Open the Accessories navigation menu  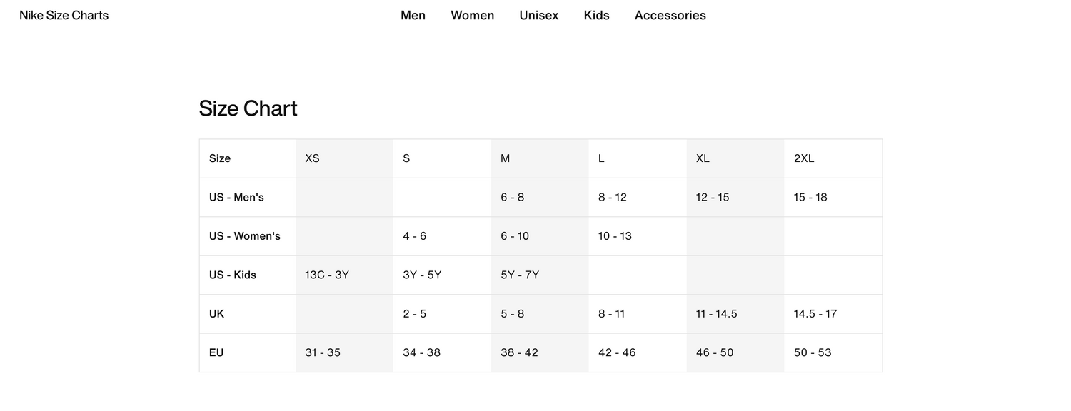pos(670,15)
